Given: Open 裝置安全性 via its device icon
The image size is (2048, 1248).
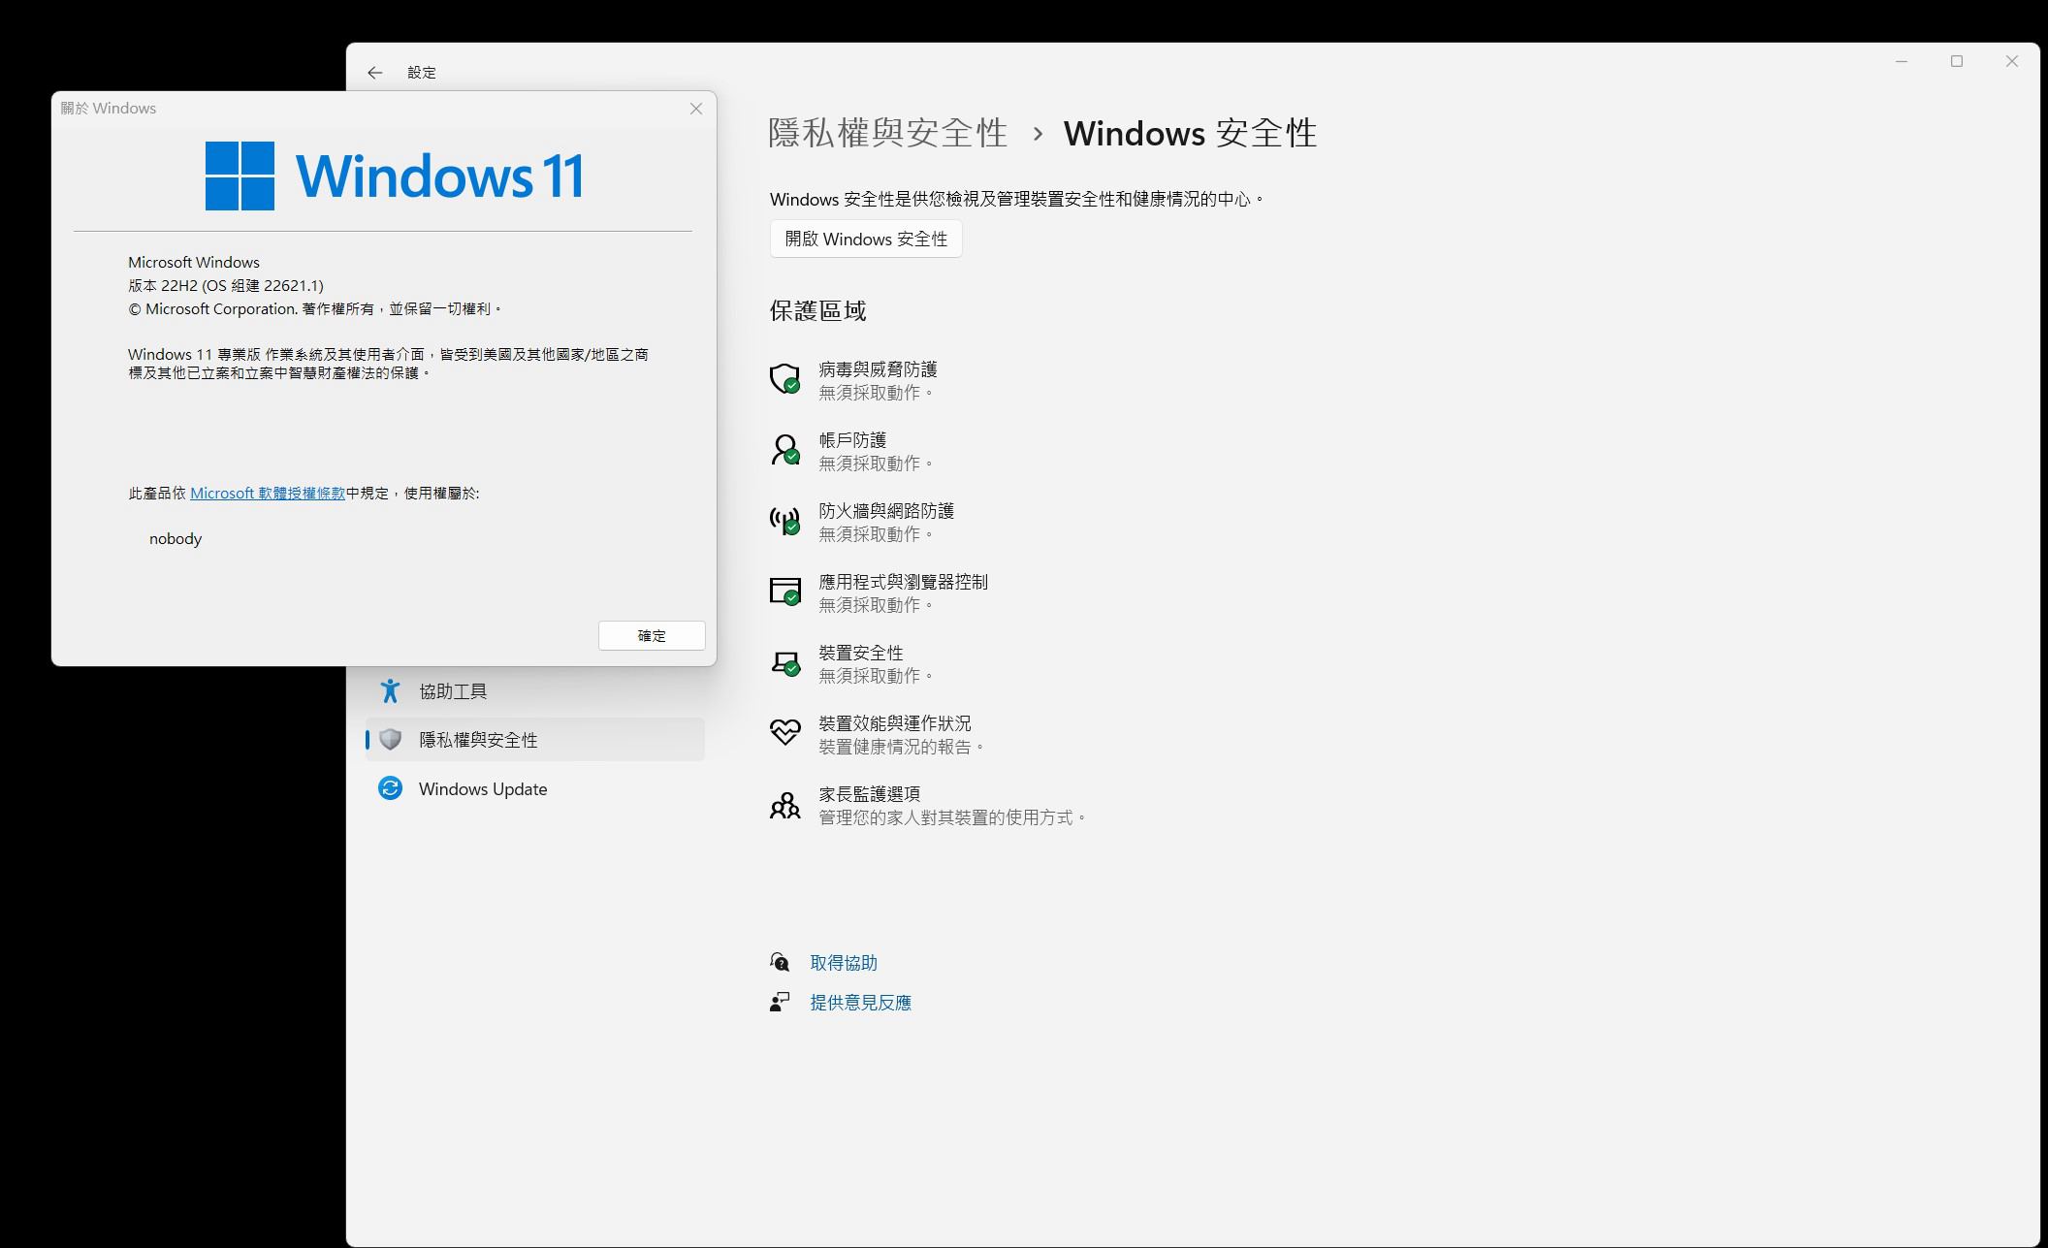Looking at the screenshot, I should point(784,663).
